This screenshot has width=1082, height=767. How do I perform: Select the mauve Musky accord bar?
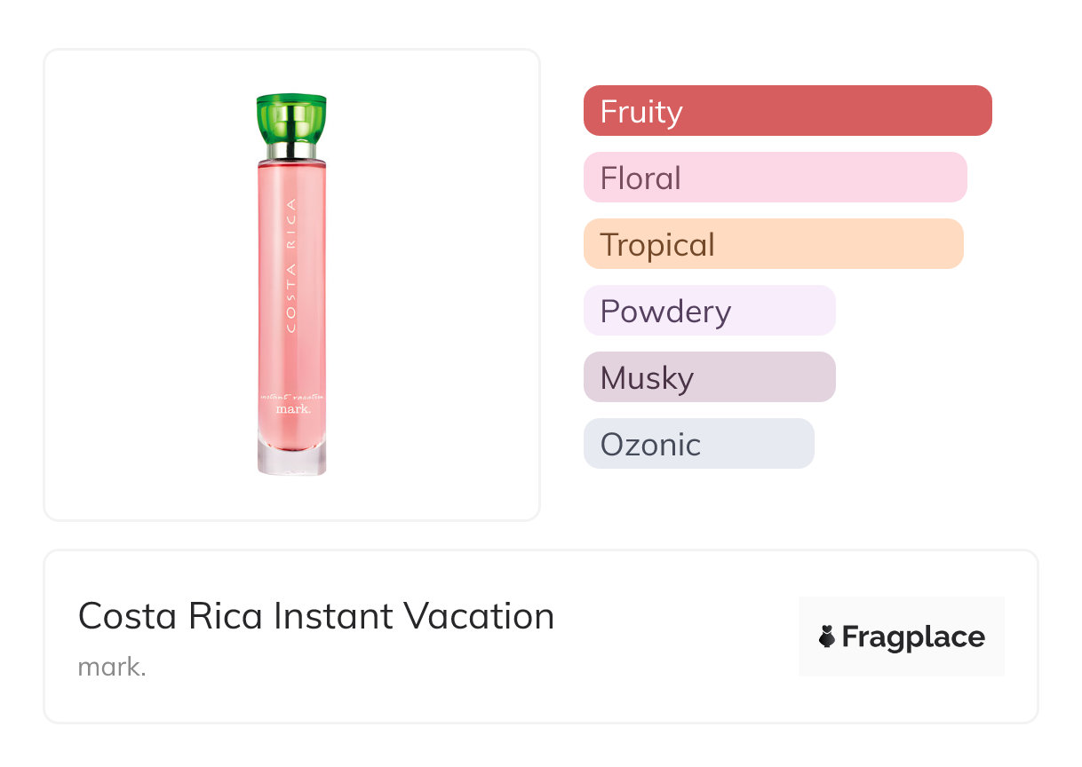tap(709, 377)
